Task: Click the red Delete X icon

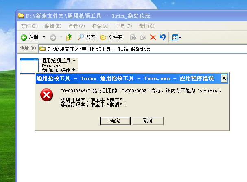Action: [153, 37]
